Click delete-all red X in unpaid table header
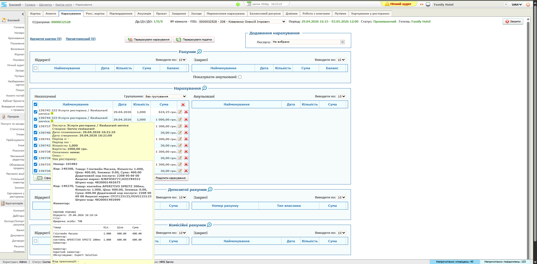 (x=183, y=104)
